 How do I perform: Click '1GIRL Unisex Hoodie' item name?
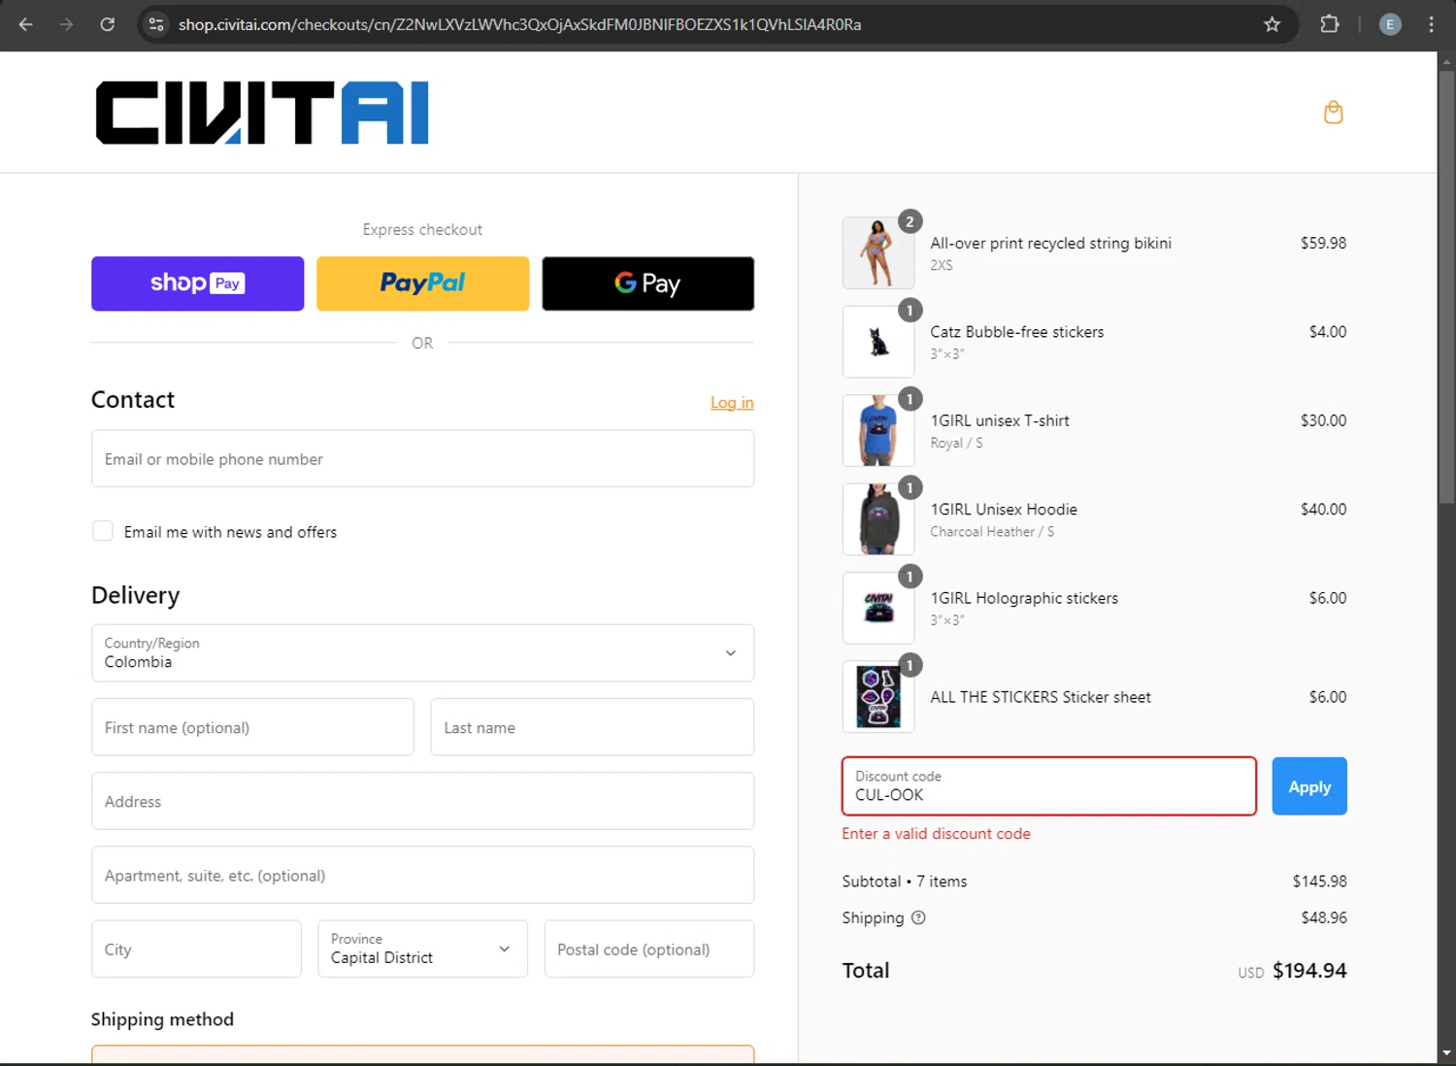1004,509
